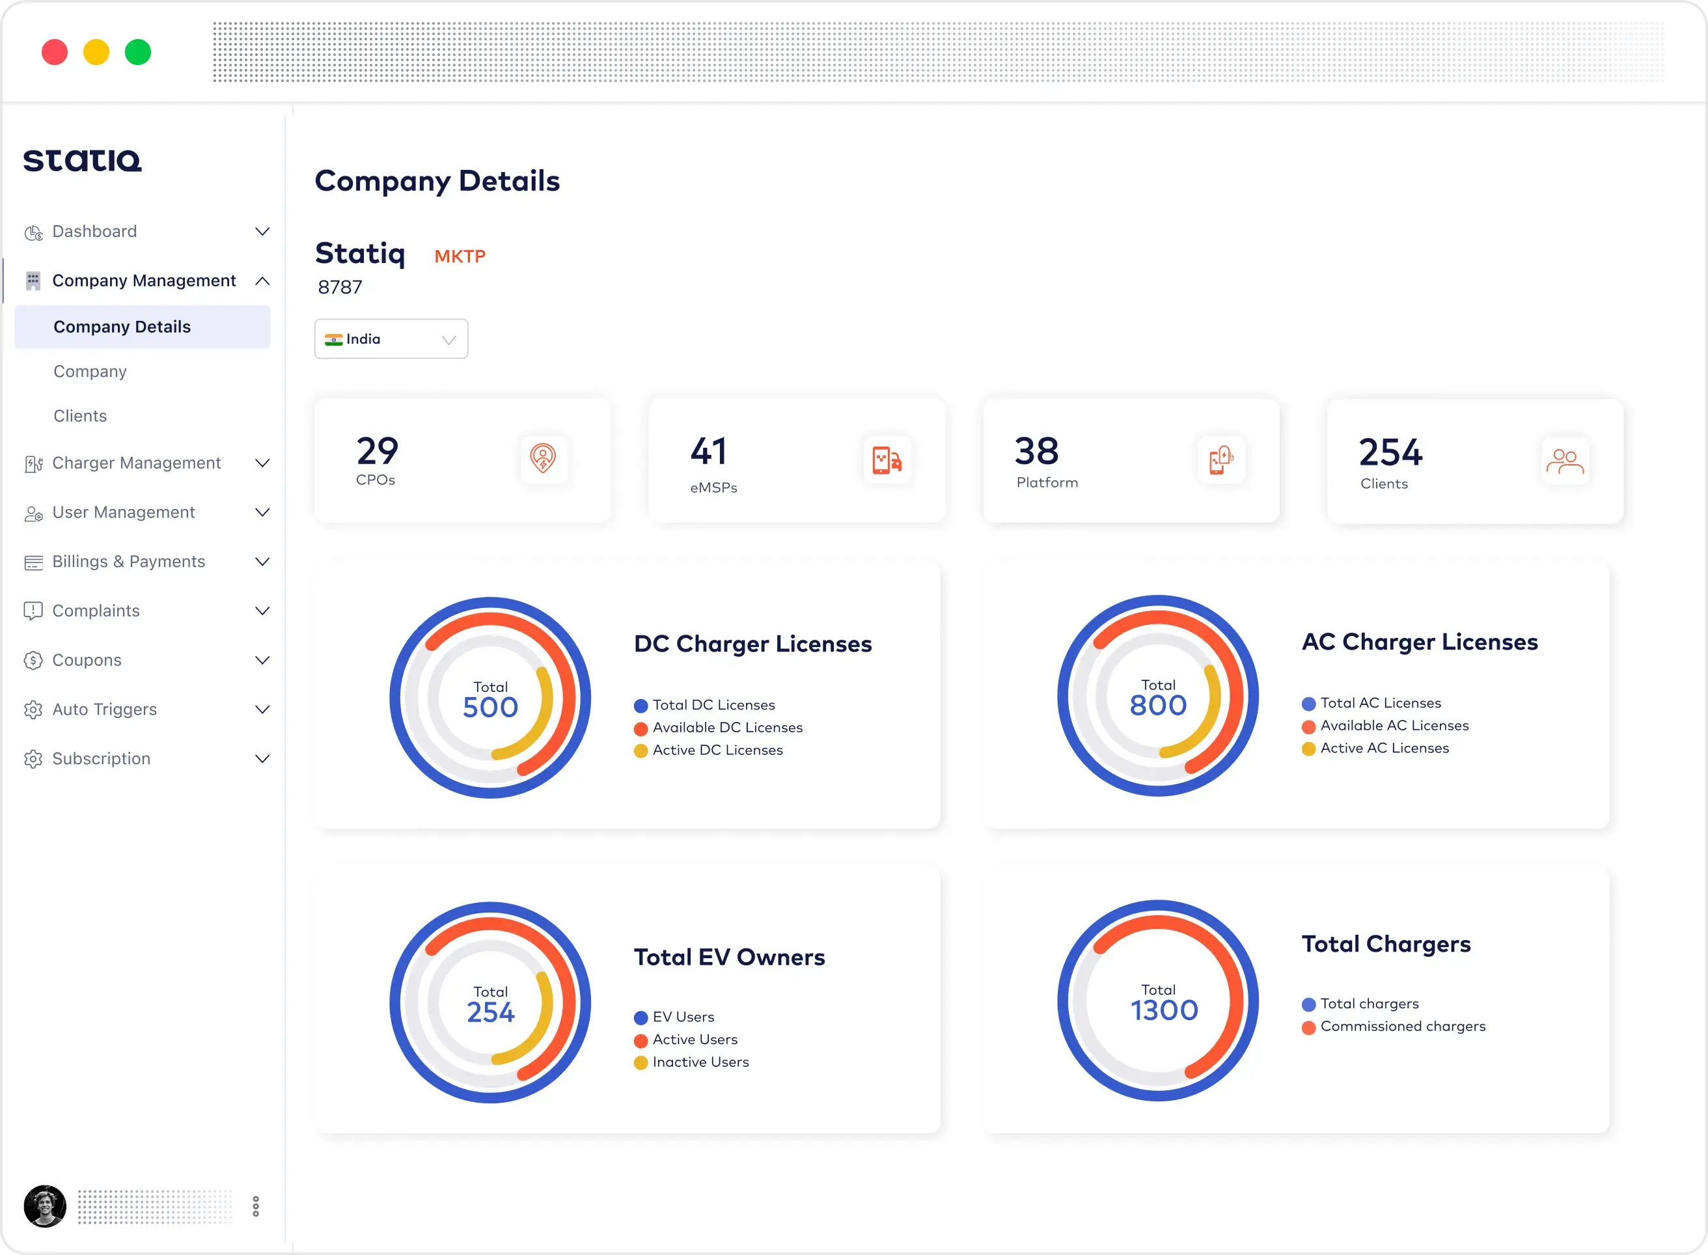The image size is (1708, 1255).
Task: Click the Charger Management station icon
Action: point(33,463)
